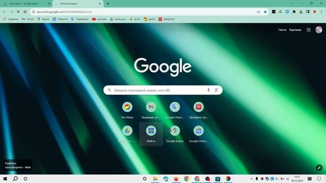Expand the tab search chevron

292,4
